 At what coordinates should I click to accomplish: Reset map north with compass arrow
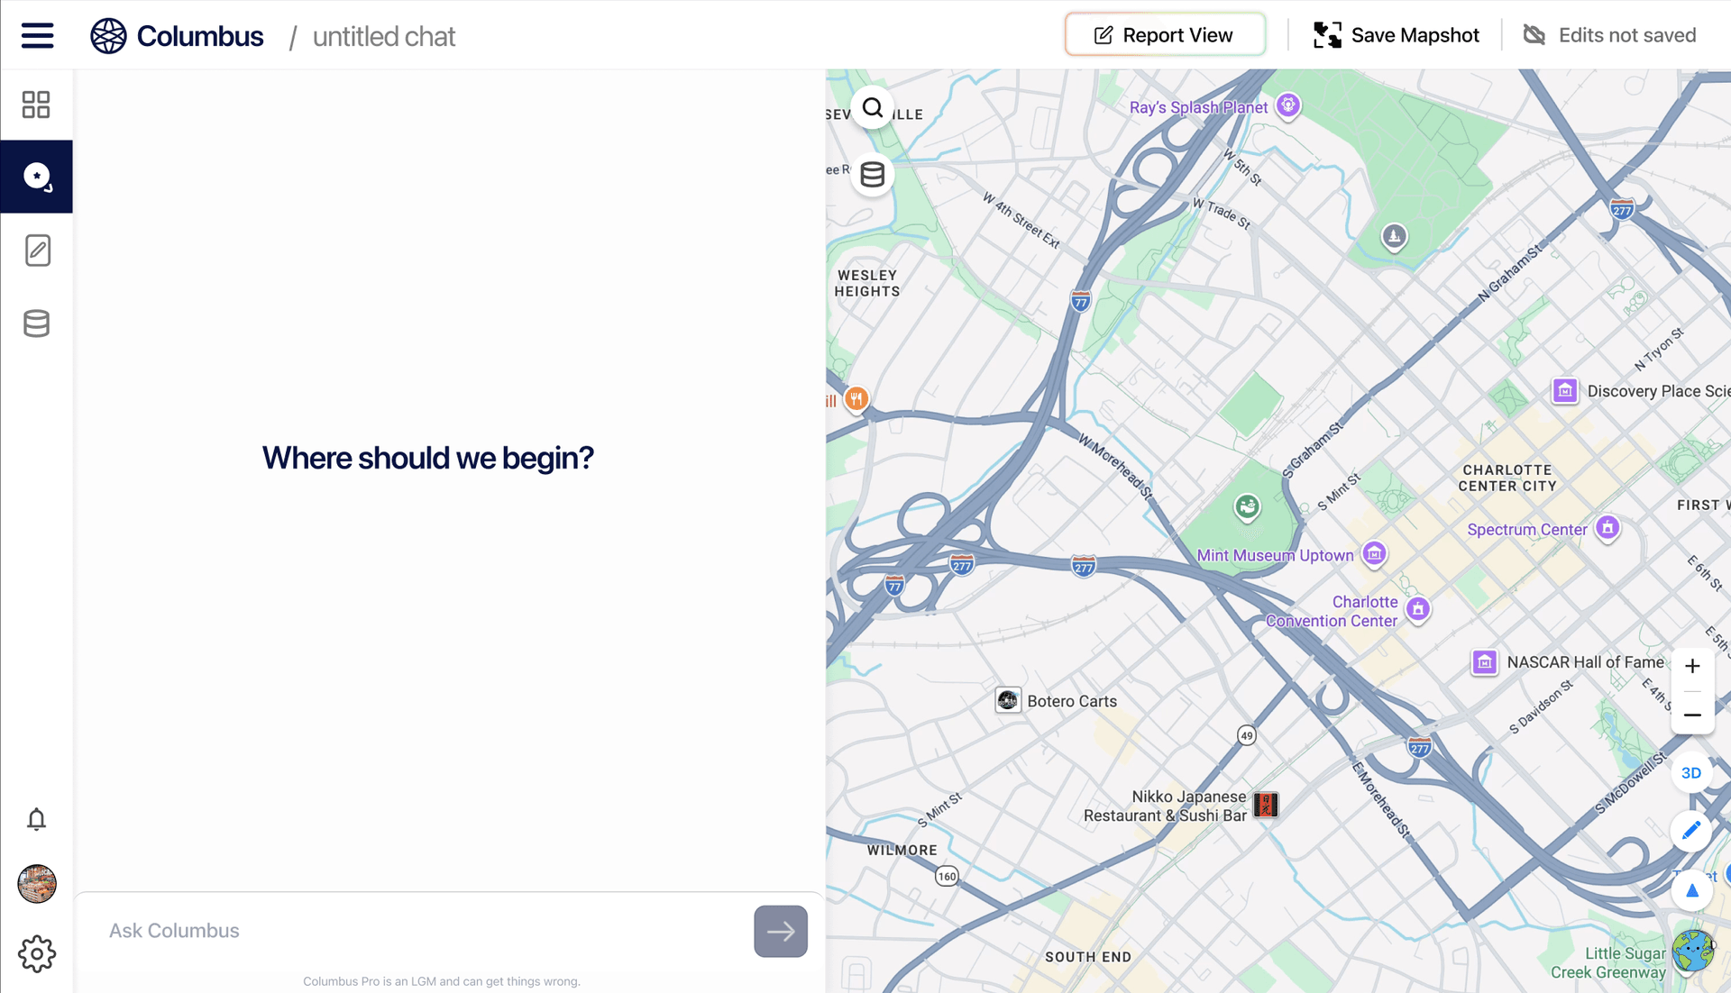(x=1691, y=890)
